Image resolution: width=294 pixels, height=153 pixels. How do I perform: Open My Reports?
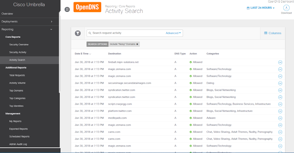point(15,121)
